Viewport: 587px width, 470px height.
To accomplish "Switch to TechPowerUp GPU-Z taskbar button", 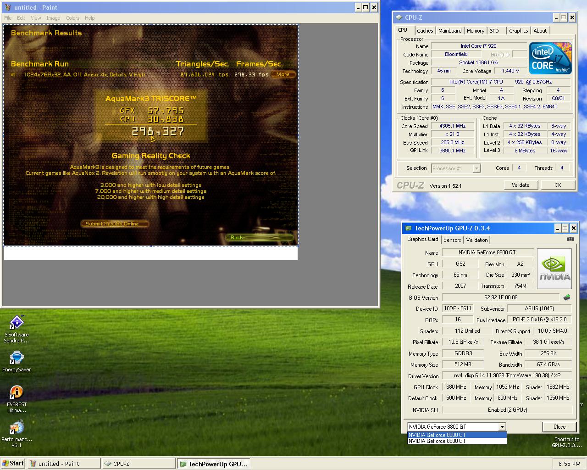I will coord(214,464).
